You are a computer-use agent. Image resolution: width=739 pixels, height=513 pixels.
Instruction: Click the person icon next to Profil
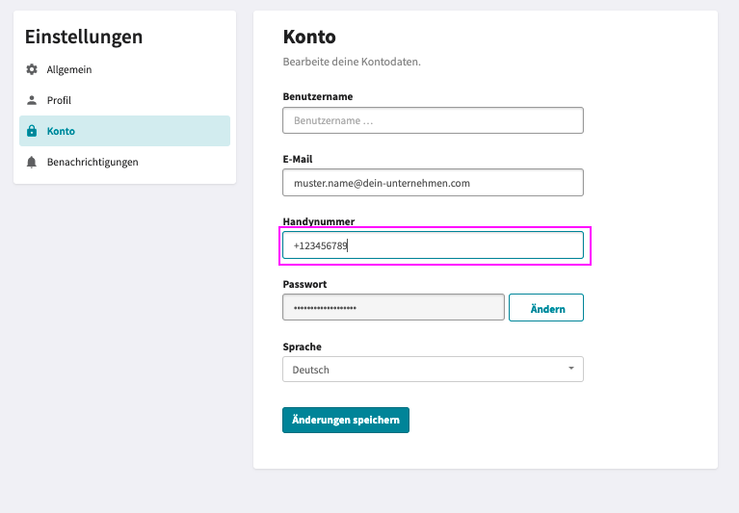pos(32,100)
